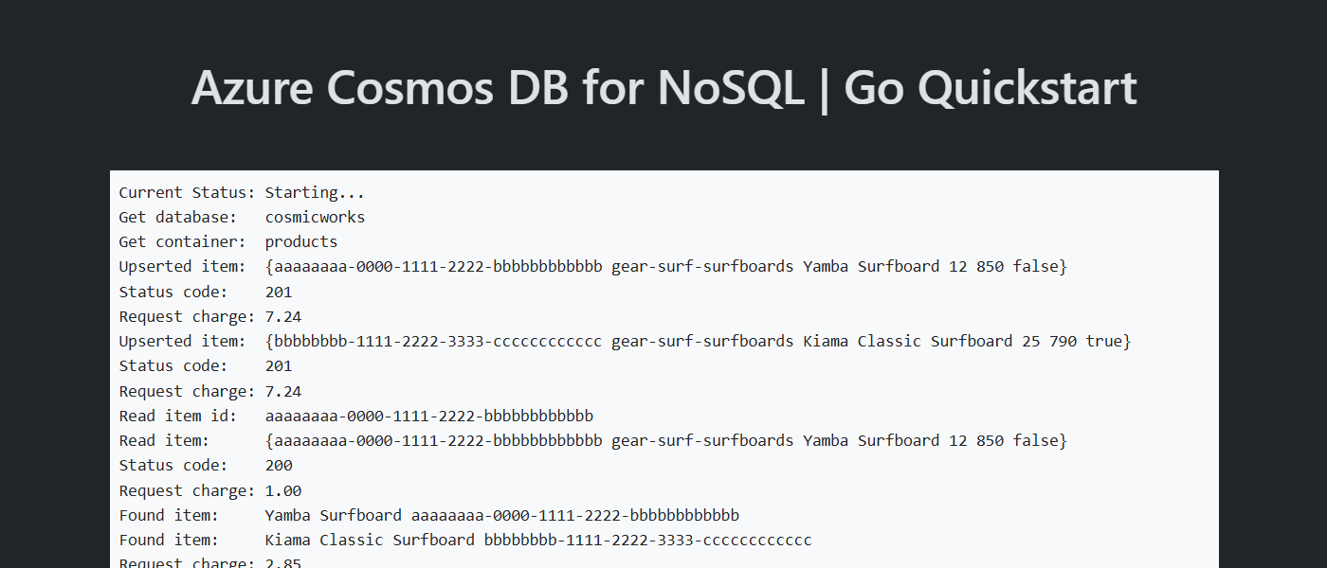
Task: Click the found item Yamba Surfboard line
Action: (501, 516)
